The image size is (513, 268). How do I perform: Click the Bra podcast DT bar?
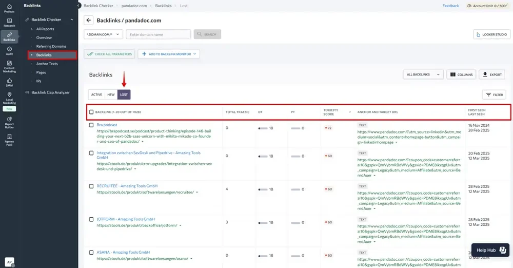coord(263,128)
